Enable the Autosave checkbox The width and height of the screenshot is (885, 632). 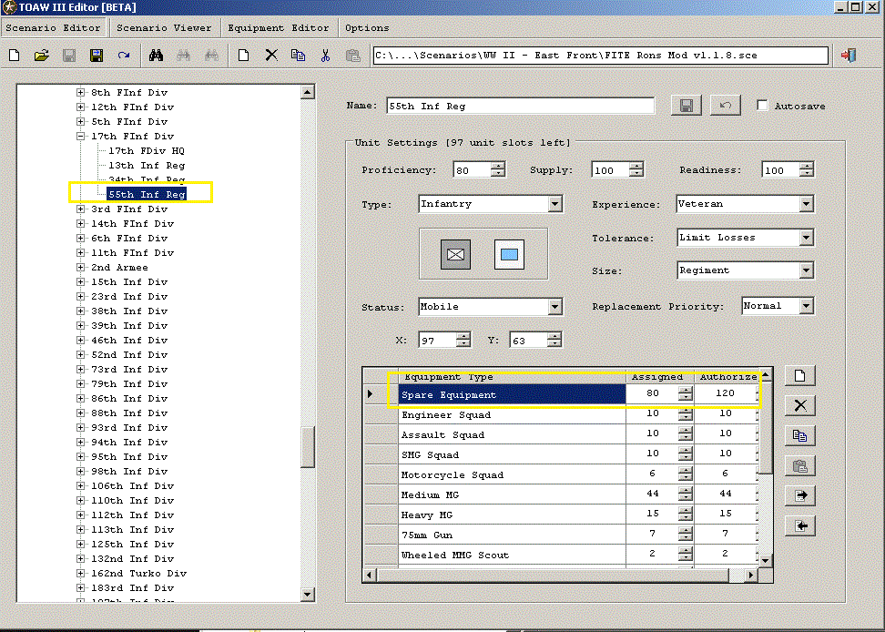(x=762, y=106)
